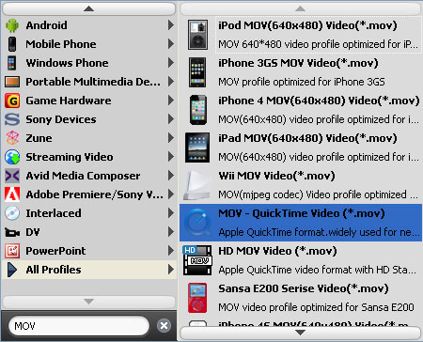Click the Wii console thumbnail
Screen dimensions: 423x342
[196, 186]
